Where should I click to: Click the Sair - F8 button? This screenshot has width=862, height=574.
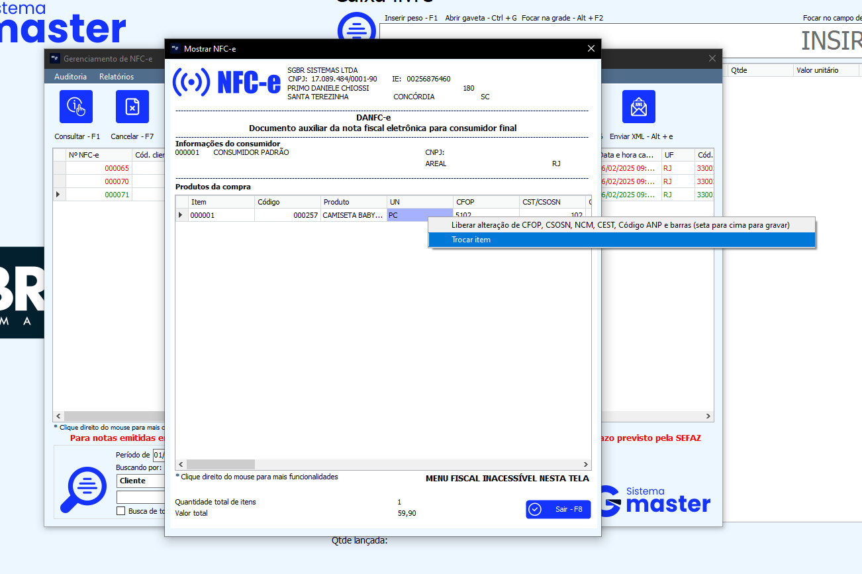(x=558, y=509)
